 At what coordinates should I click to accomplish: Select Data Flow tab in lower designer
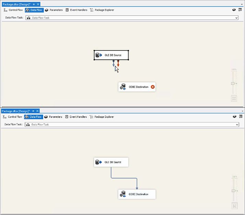34,117
